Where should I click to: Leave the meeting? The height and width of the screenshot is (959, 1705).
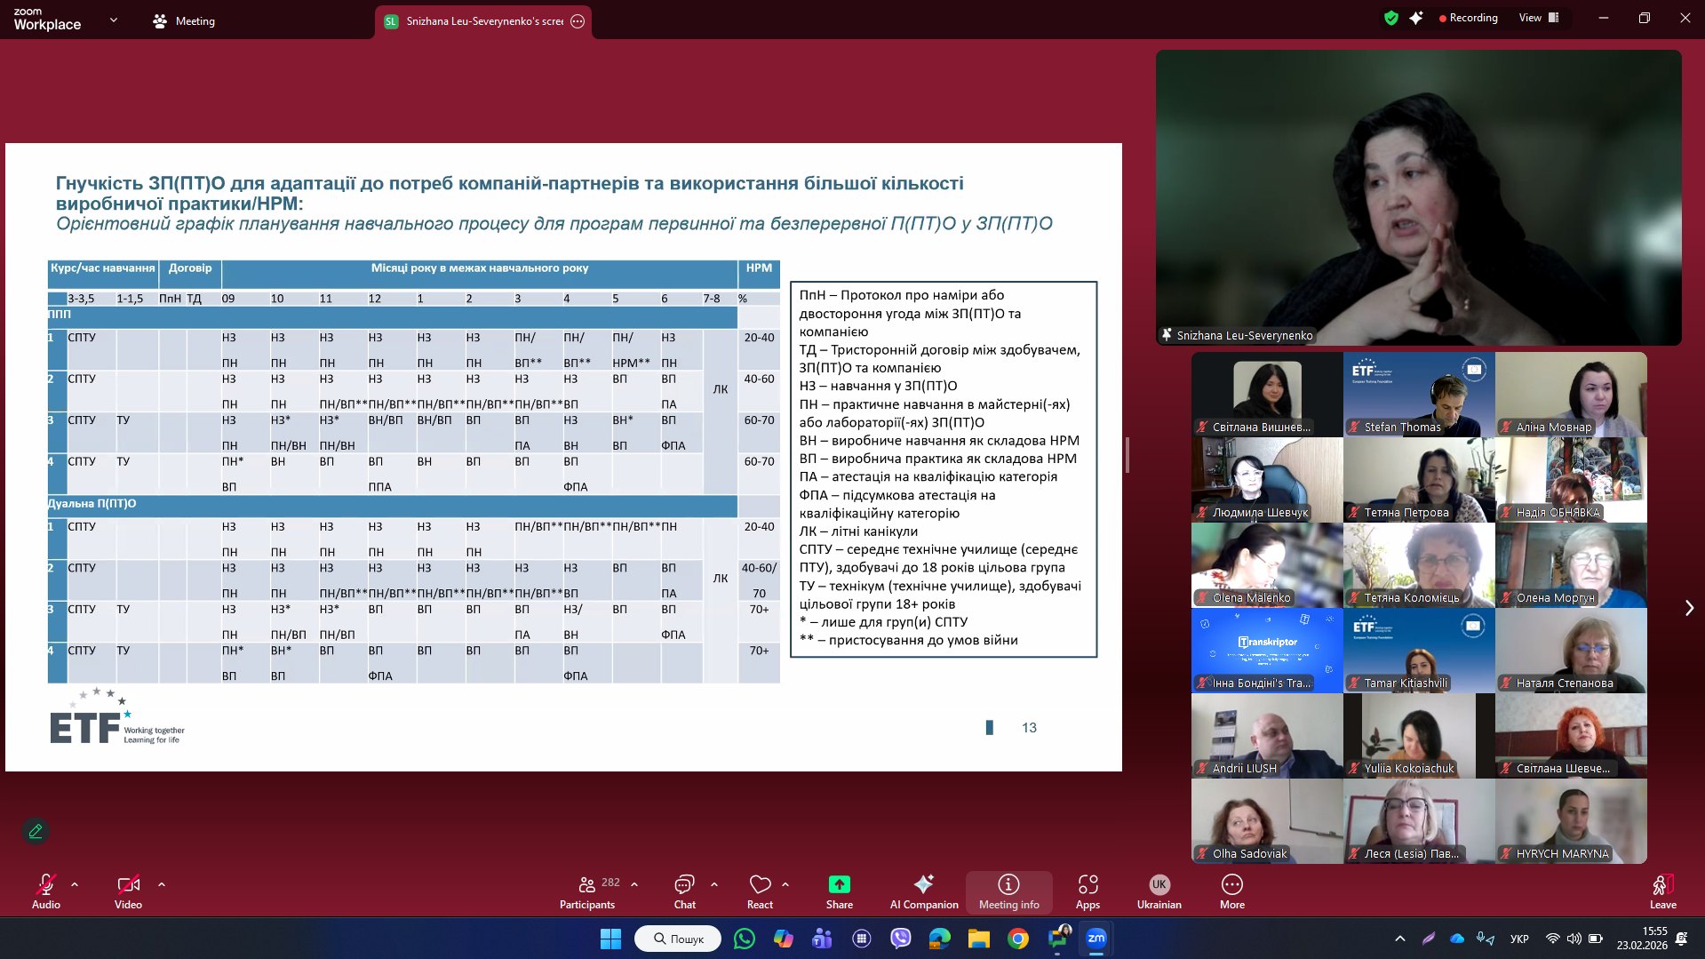pyautogui.click(x=1662, y=891)
